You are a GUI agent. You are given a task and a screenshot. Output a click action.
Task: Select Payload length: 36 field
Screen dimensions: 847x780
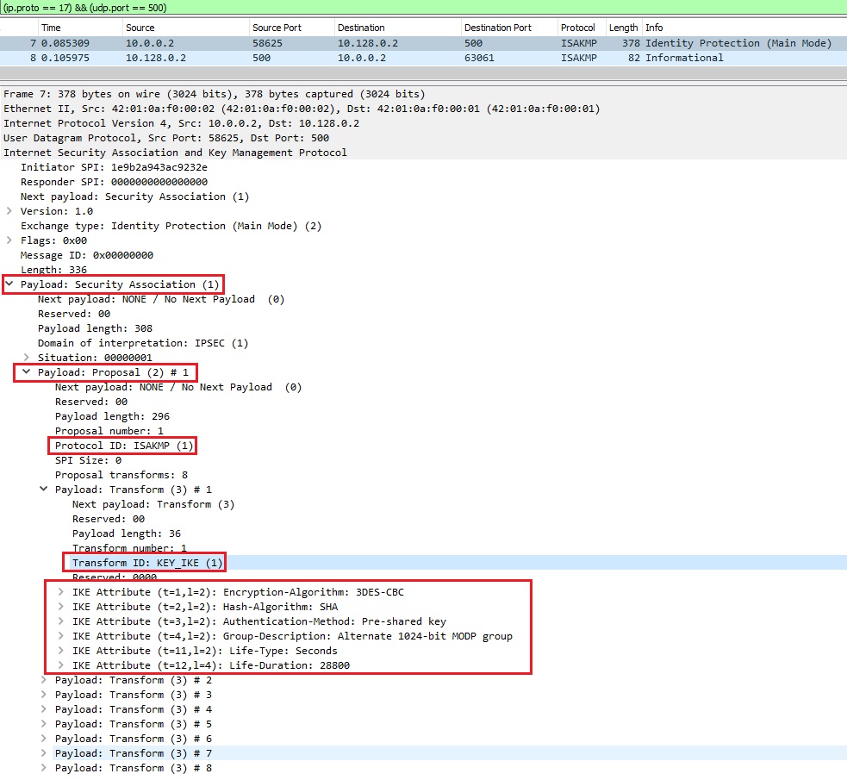[127, 534]
